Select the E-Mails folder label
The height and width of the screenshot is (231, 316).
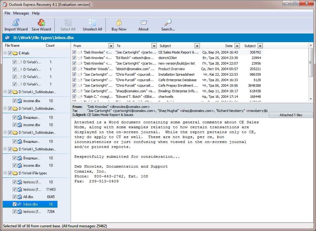24,53
